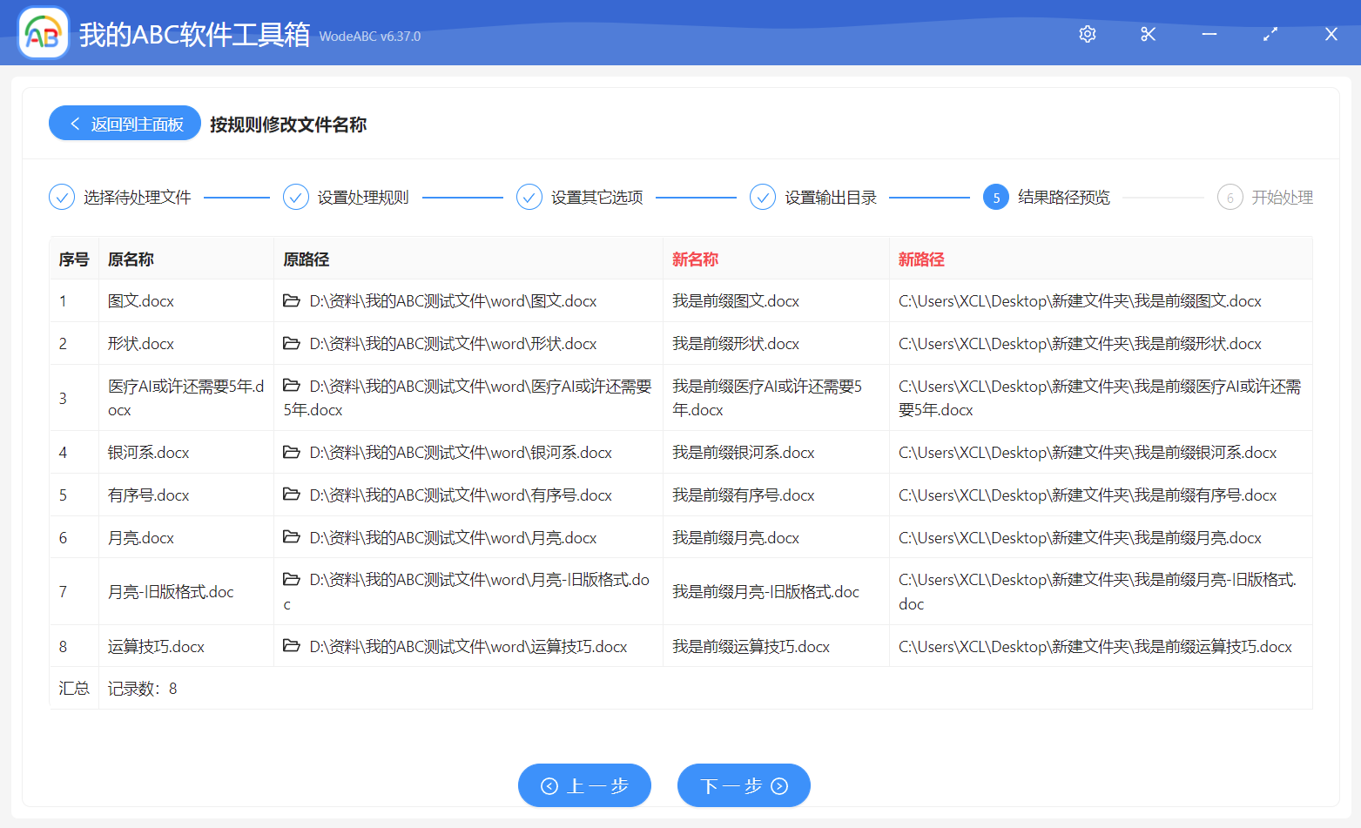The height and width of the screenshot is (828, 1361).
Task: Open folder icon for 有序号.docx path
Action: (x=292, y=495)
